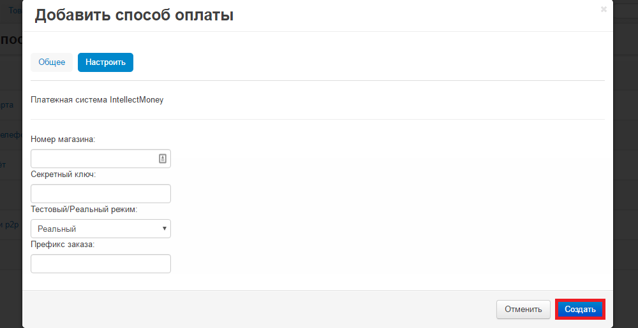The width and height of the screenshot is (638, 328).
Task: Click into the Секретный ключ field
Action: 101,194
